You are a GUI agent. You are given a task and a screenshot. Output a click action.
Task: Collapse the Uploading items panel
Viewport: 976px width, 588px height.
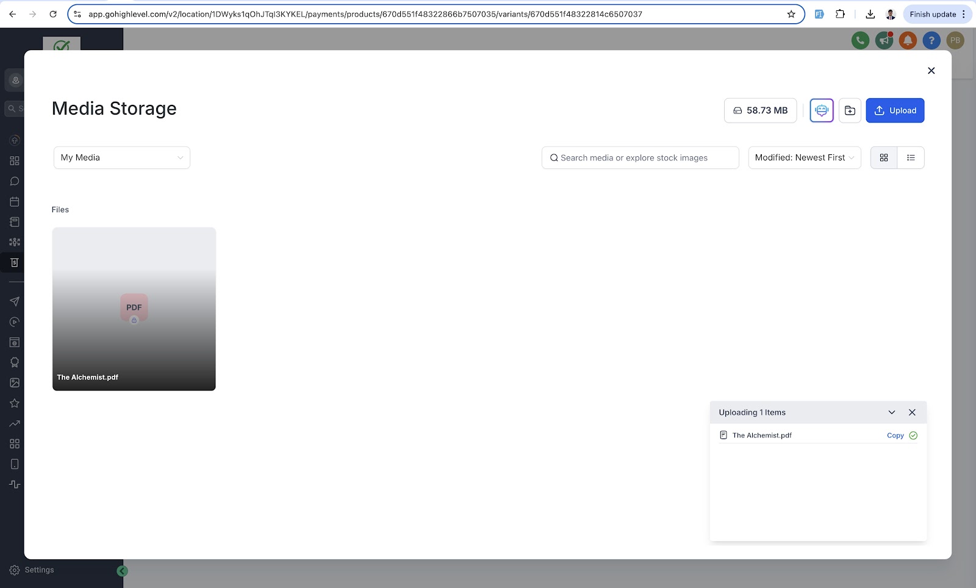tap(892, 412)
